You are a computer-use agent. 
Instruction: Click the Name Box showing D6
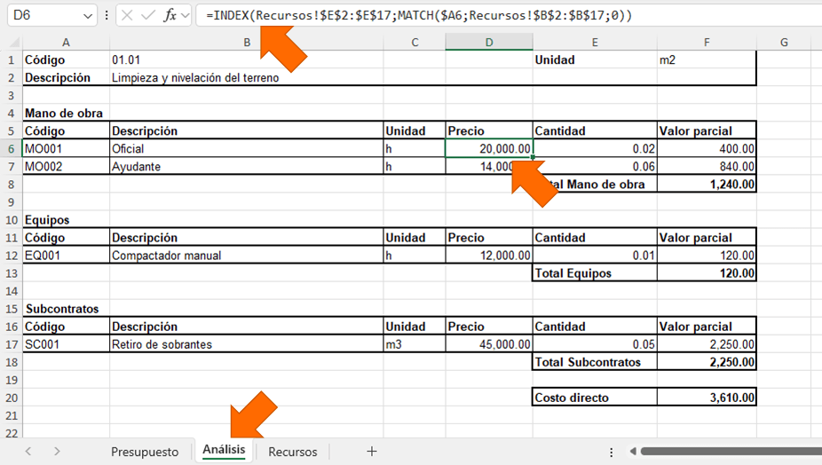[51, 15]
